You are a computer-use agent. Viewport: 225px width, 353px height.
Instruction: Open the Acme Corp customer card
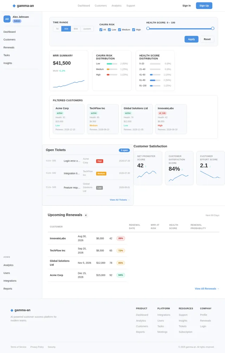(69, 119)
